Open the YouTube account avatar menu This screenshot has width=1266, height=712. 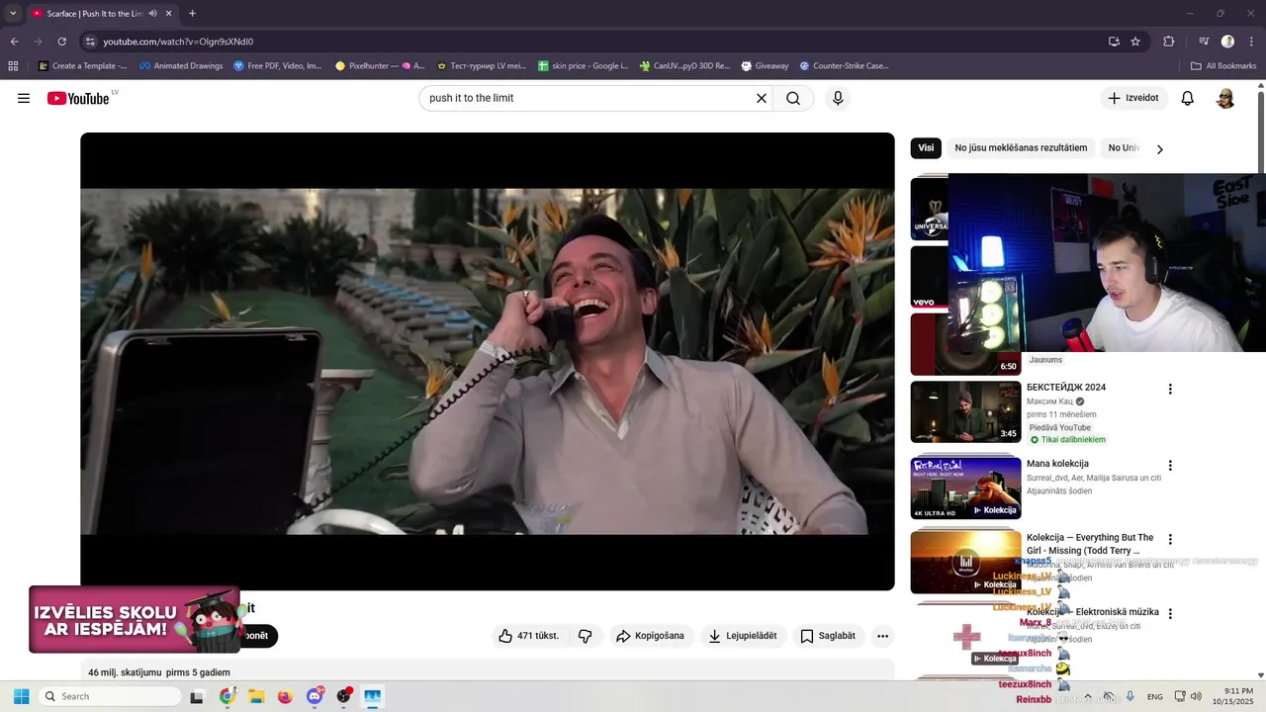[1225, 98]
